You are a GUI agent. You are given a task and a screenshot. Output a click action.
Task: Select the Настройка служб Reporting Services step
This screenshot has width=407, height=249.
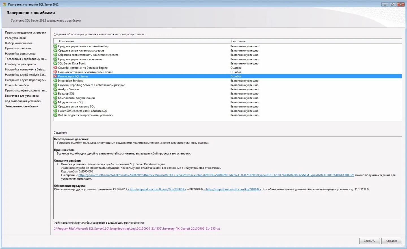tap(25, 80)
